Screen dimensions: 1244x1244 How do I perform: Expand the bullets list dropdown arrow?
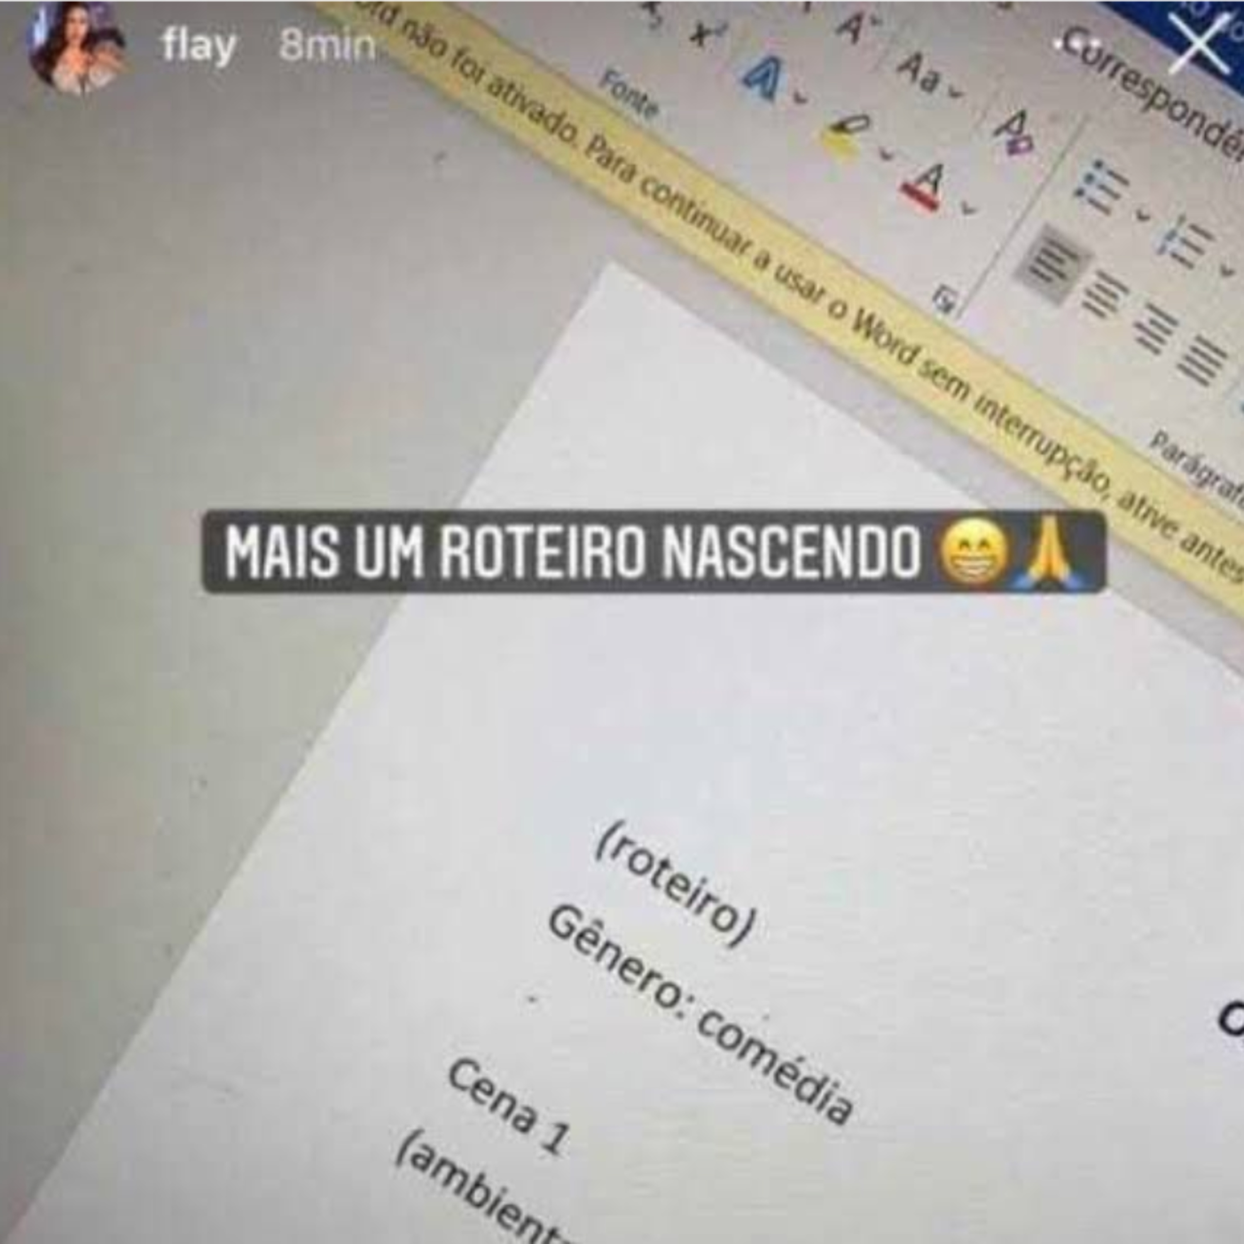(x=1143, y=214)
